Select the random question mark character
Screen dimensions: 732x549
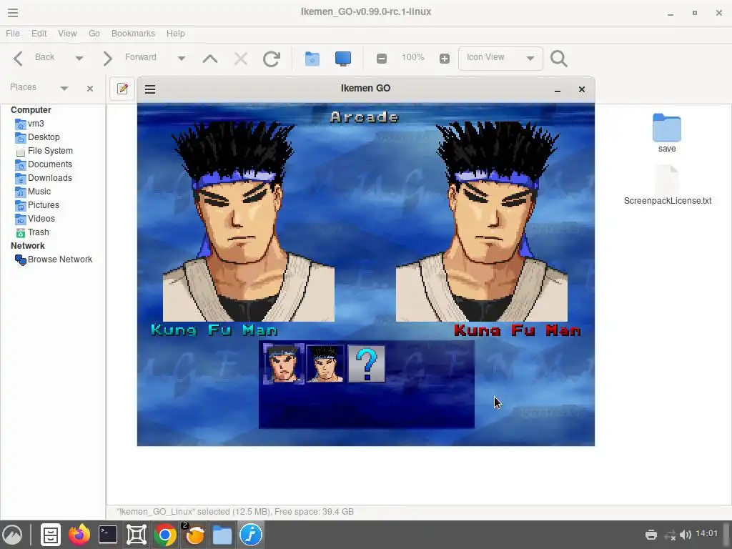click(367, 364)
